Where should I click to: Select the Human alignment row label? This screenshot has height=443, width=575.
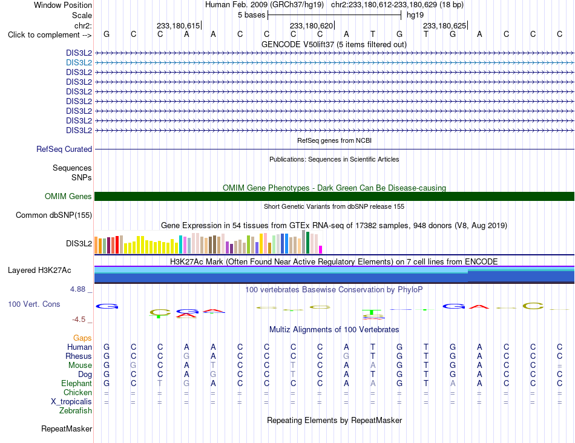(79, 347)
